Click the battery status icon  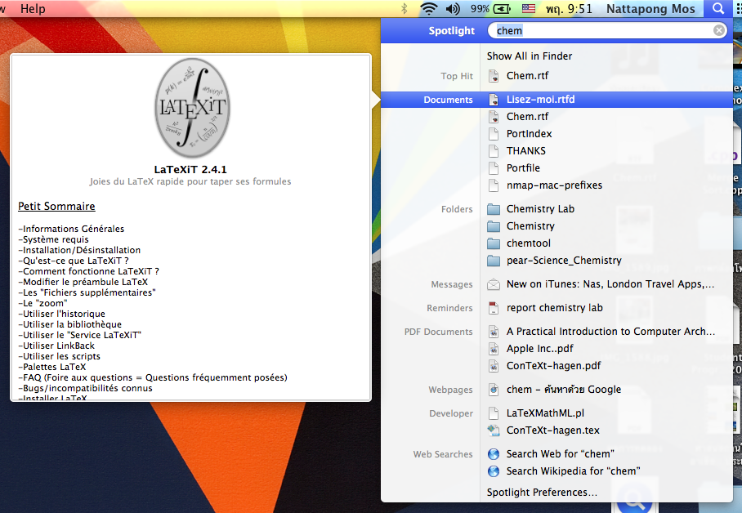click(502, 9)
